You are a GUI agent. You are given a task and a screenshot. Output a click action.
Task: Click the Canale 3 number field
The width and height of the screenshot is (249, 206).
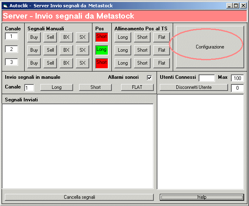coord(11,62)
